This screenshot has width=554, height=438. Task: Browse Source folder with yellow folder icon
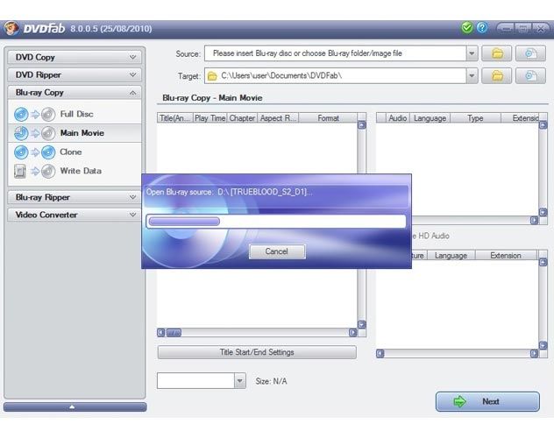[497, 53]
